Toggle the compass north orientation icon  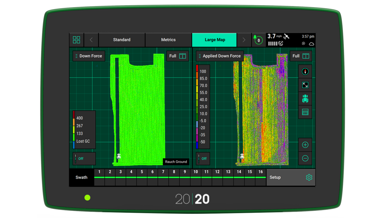click(305, 72)
